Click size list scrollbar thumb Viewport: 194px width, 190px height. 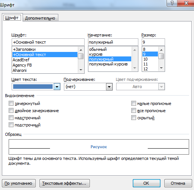[x=161, y=56]
